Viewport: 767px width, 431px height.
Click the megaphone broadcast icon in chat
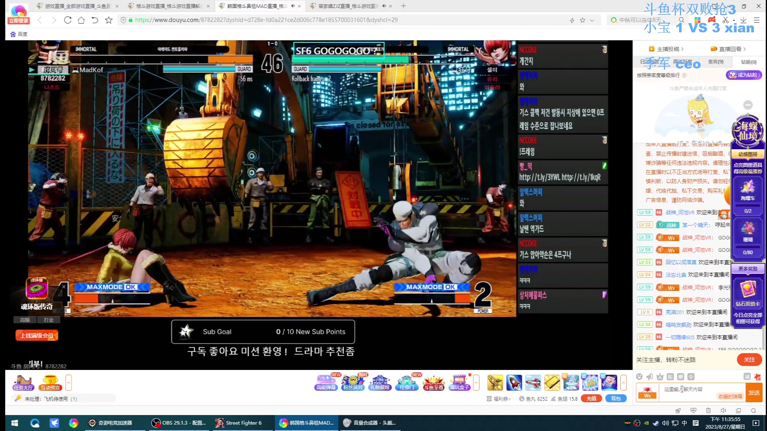[650, 377]
